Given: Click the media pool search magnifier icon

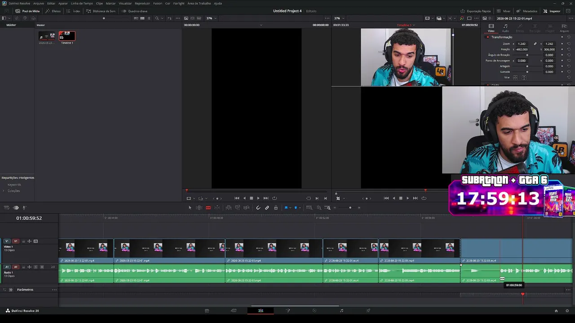Looking at the screenshot, I should tap(157, 18).
